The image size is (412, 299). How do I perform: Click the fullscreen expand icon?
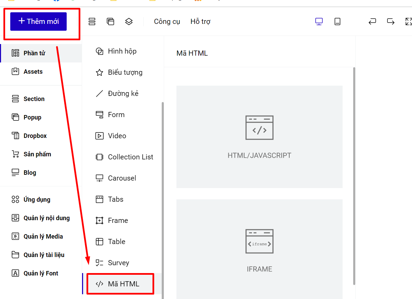tap(409, 22)
